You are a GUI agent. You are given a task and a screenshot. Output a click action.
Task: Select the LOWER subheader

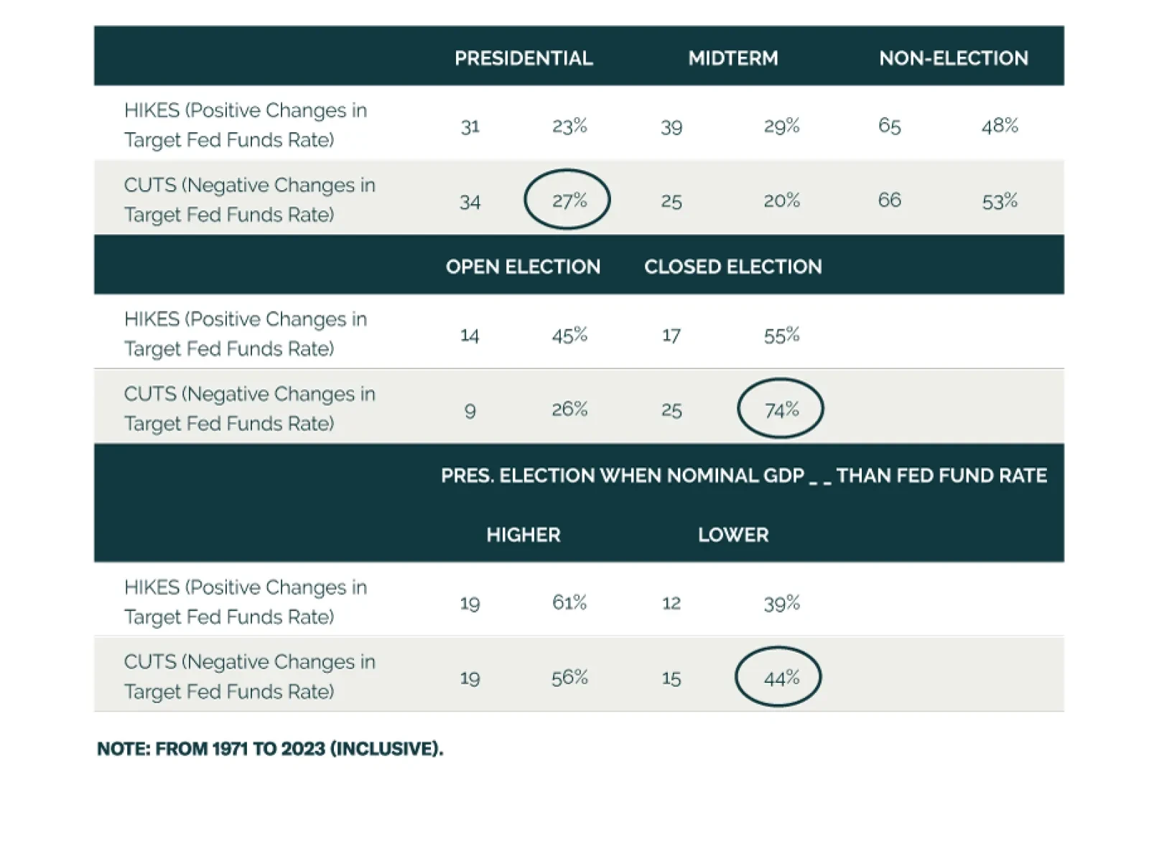tap(732, 535)
